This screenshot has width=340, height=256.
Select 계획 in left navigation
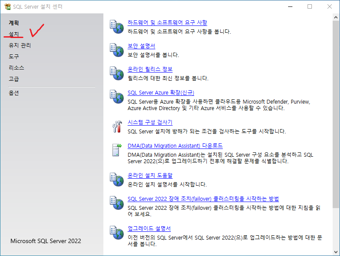[14, 23]
